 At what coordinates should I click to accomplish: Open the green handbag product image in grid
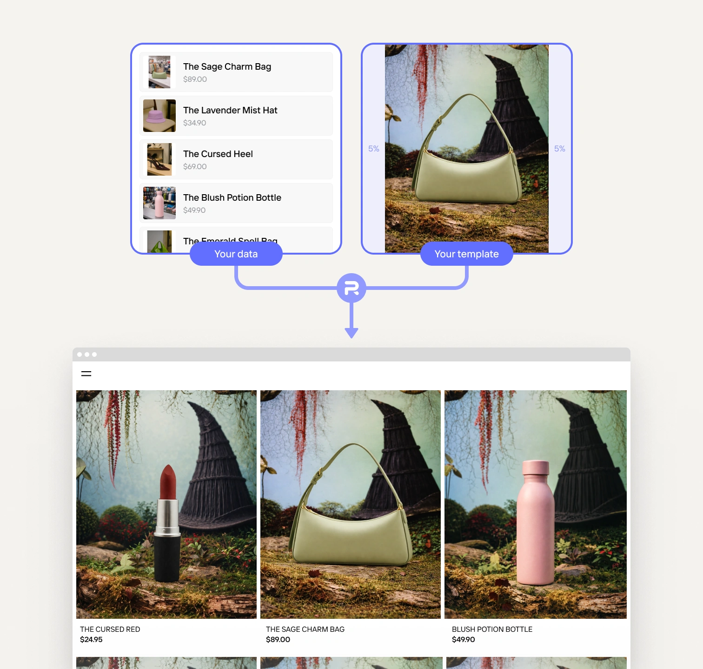point(351,504)
